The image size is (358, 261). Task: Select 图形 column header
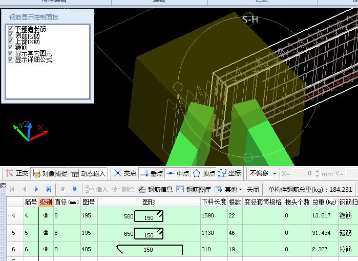tap(149, 202)
